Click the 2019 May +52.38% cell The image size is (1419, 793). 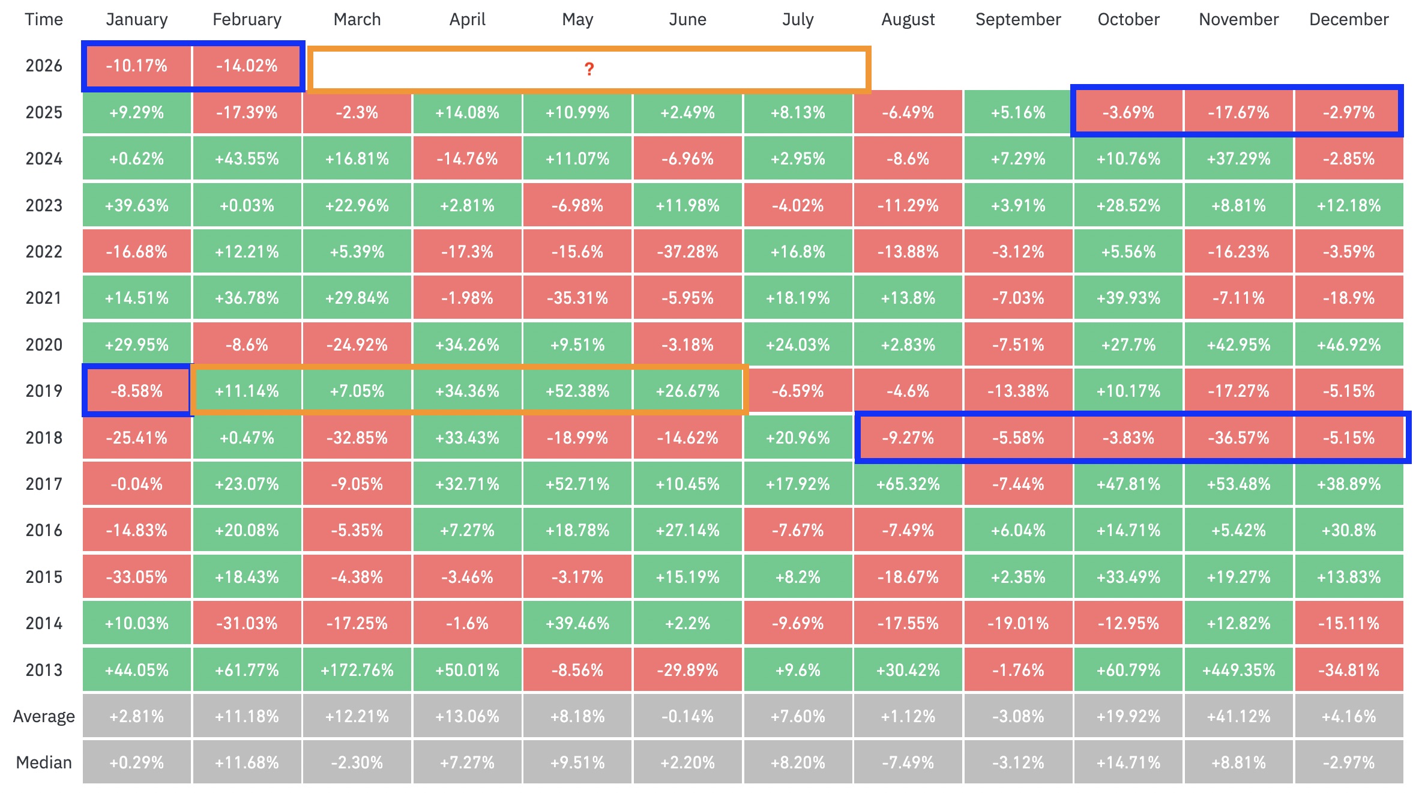pos(577,391)
